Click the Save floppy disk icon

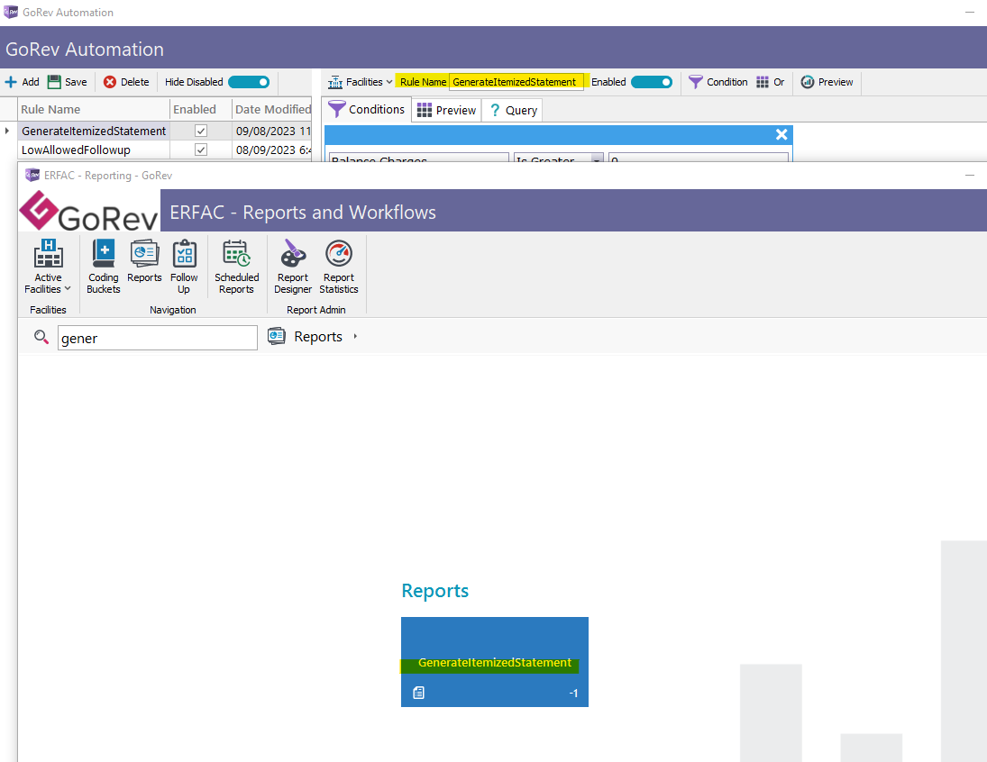click(x=55, y=82)
